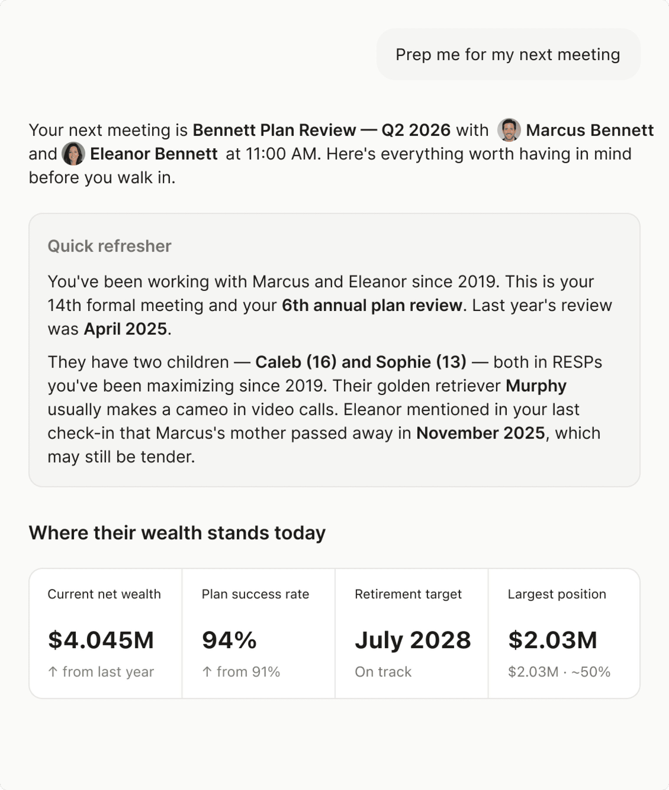
Task: Select the Prep me for my next meeting bubble
Action: [508, 54]
